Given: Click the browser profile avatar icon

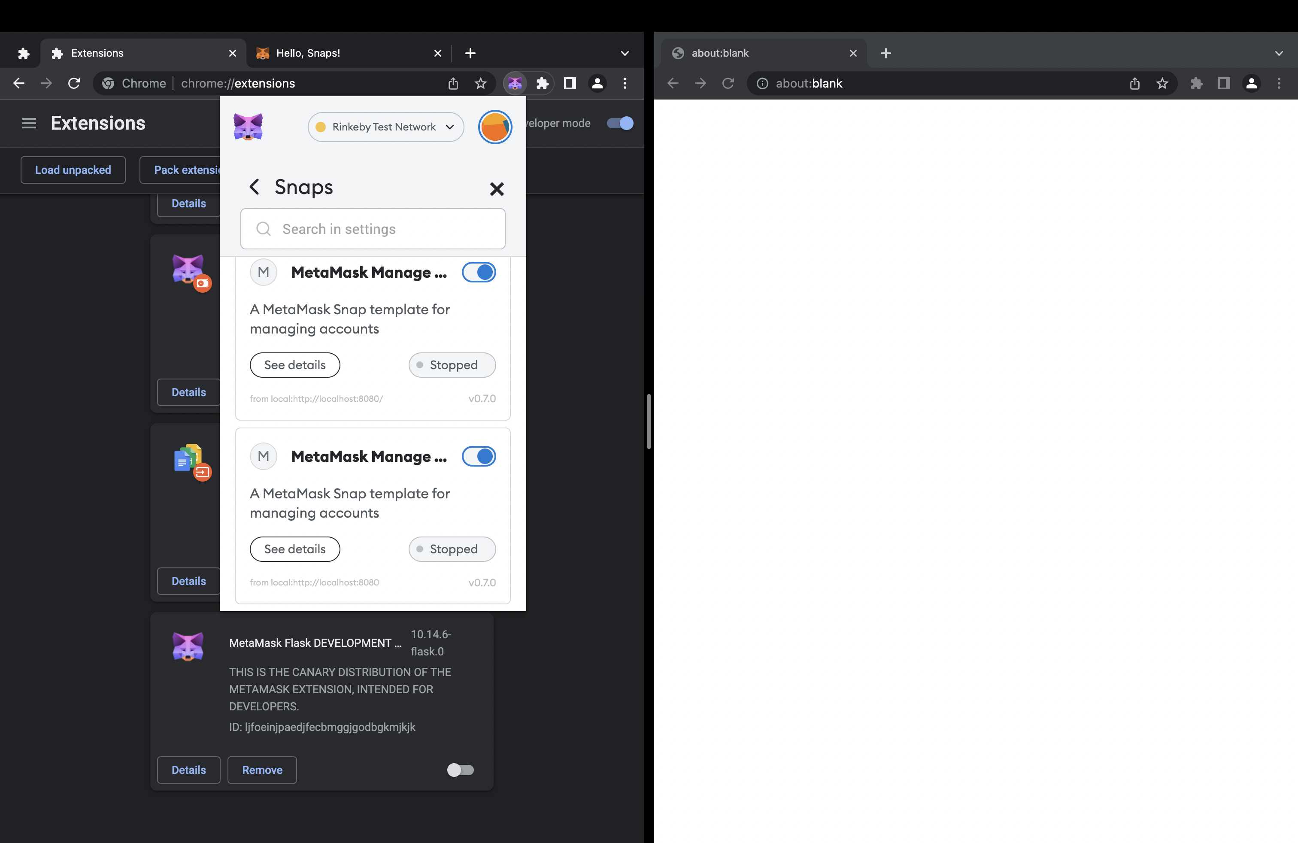Looking at the screenshot, I should tap(597, 83).
